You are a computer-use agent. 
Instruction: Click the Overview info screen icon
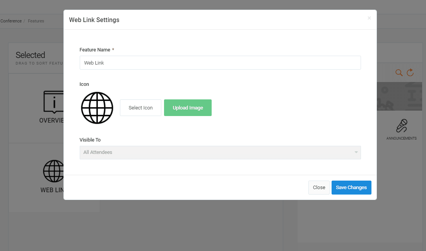pyautogui.click(x=53, y=102)
